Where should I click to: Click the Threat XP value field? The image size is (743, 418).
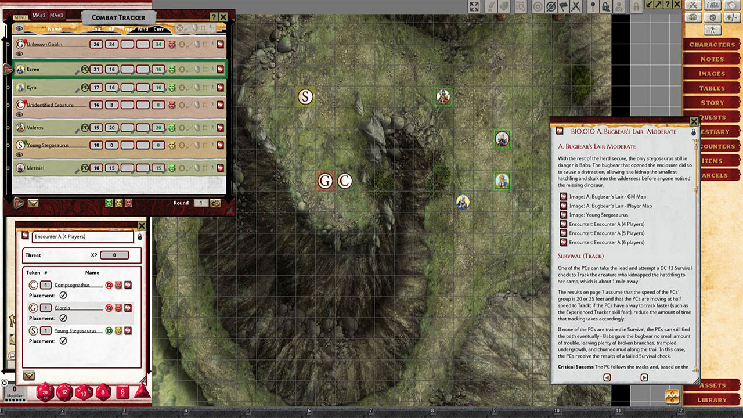tap(114, 255)
